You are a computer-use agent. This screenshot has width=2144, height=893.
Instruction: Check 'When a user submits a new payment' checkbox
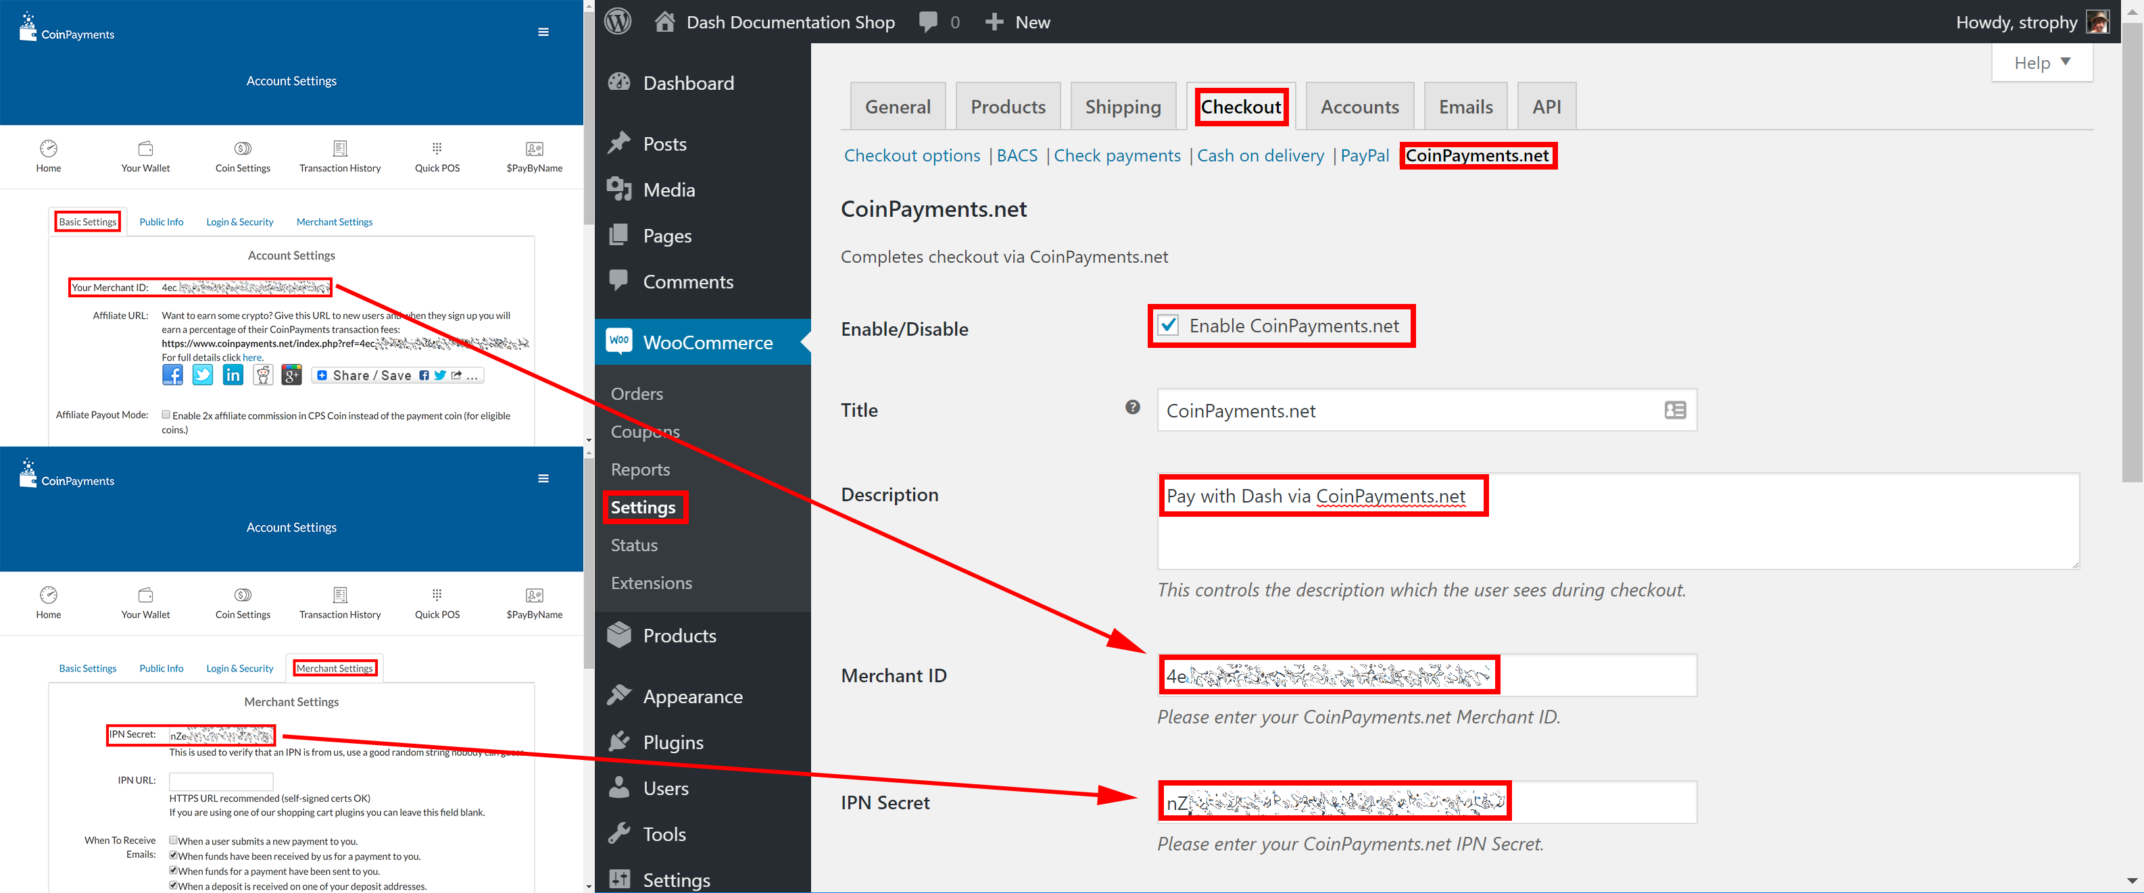[173, 840]
